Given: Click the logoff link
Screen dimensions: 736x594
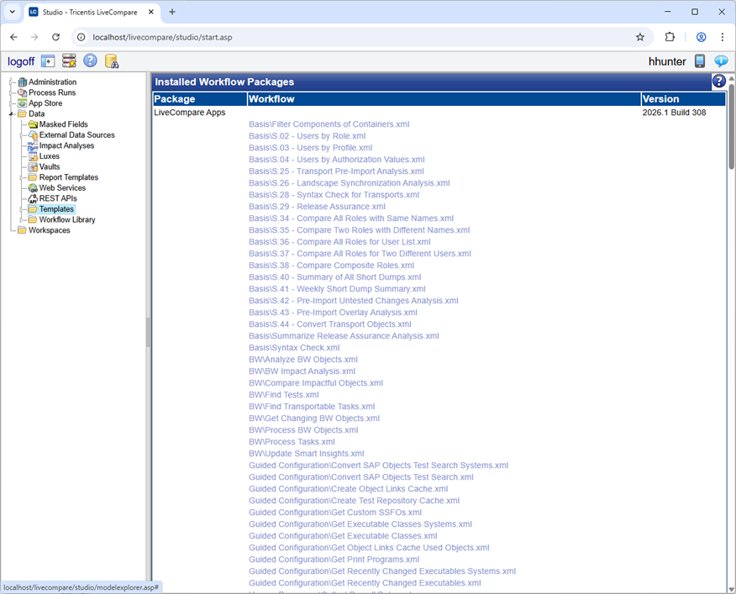Looking at the screenshot, I should pos(21,61).
